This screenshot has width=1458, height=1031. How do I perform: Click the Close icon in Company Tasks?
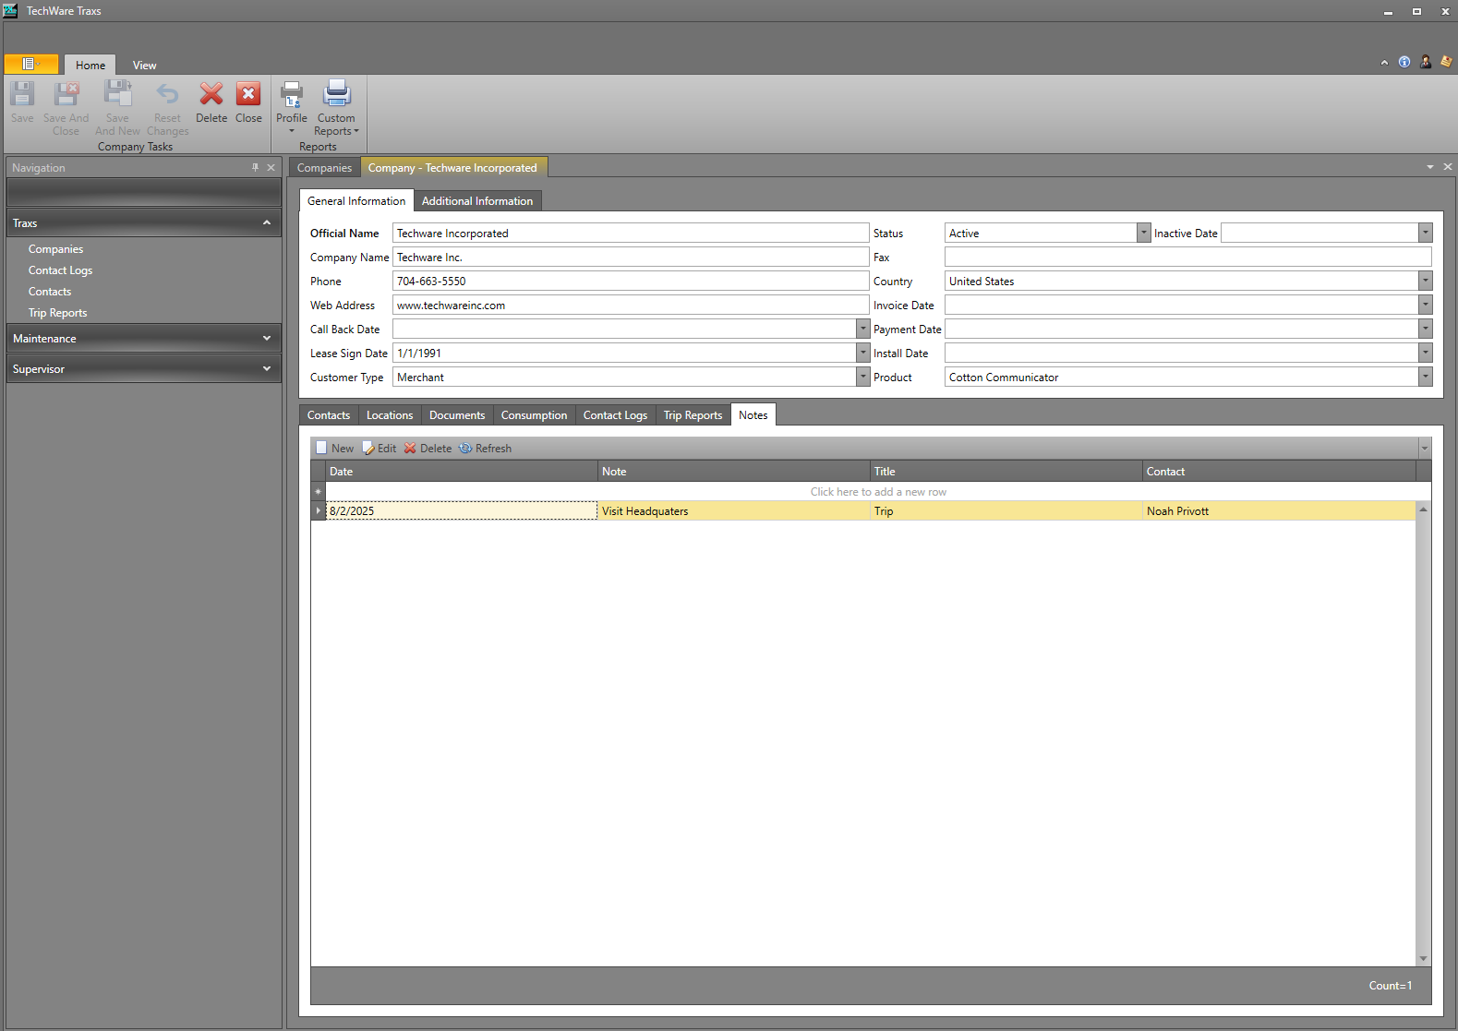pyautogui.click(x=248, y=95)
